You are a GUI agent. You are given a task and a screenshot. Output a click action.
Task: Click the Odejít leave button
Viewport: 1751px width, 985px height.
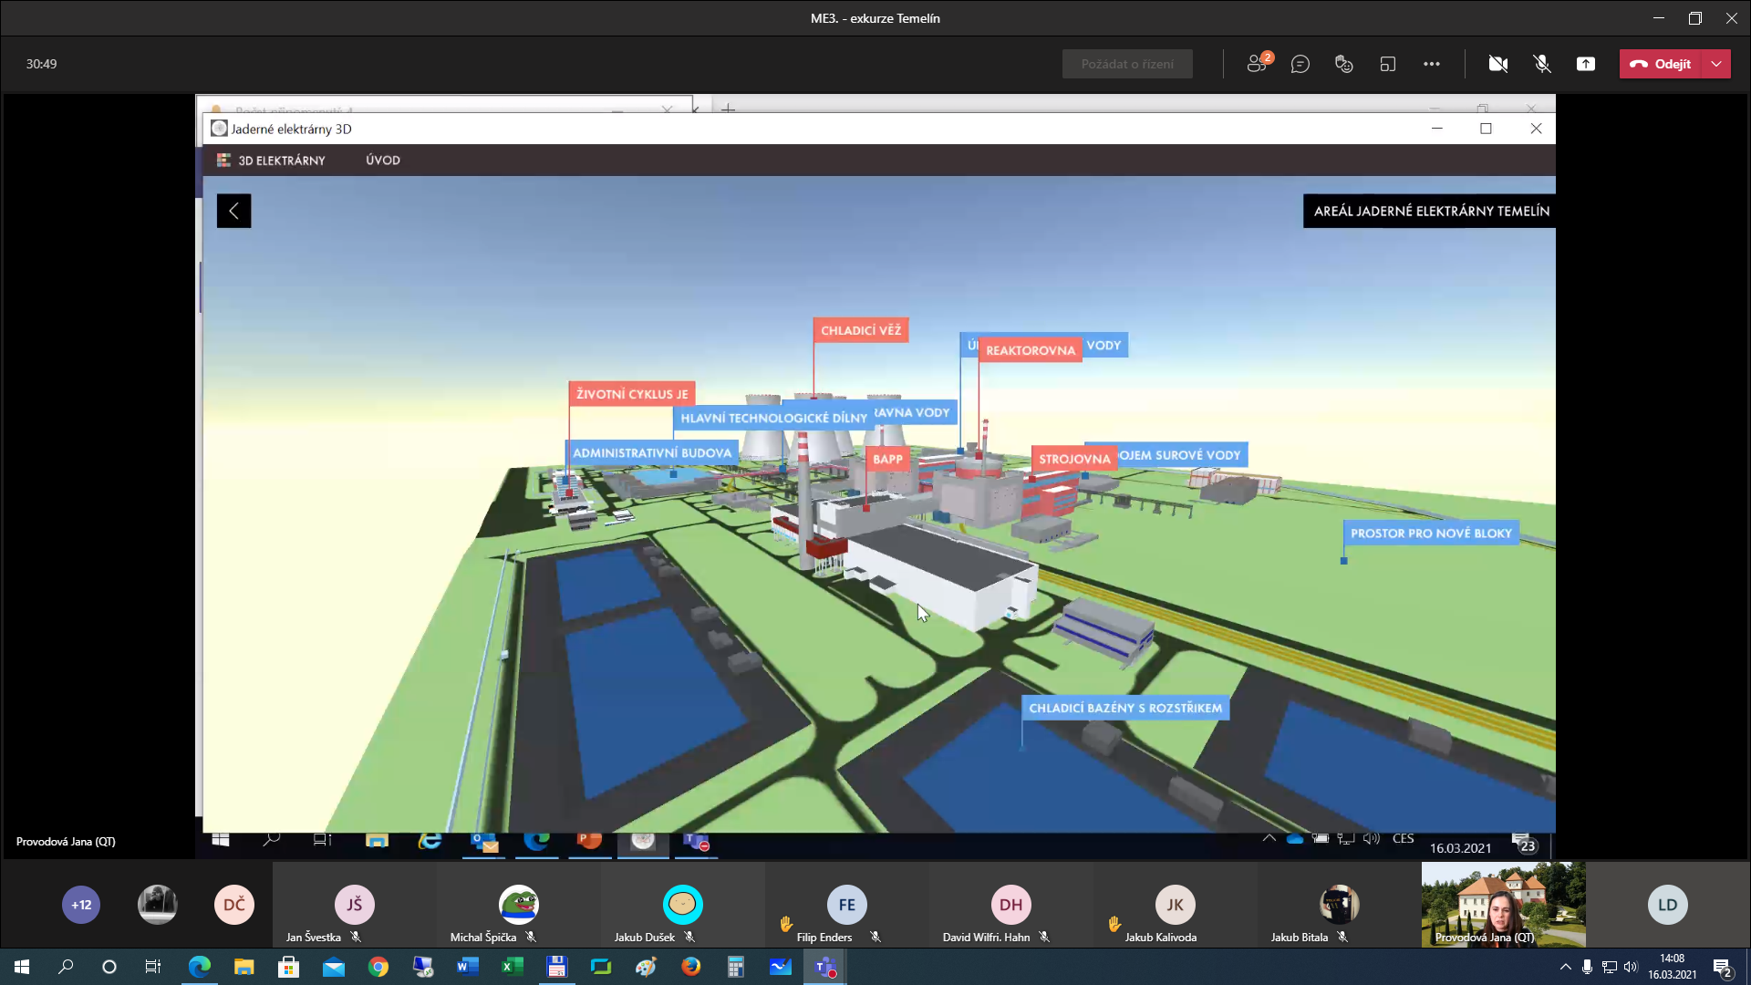point(1661,64)
